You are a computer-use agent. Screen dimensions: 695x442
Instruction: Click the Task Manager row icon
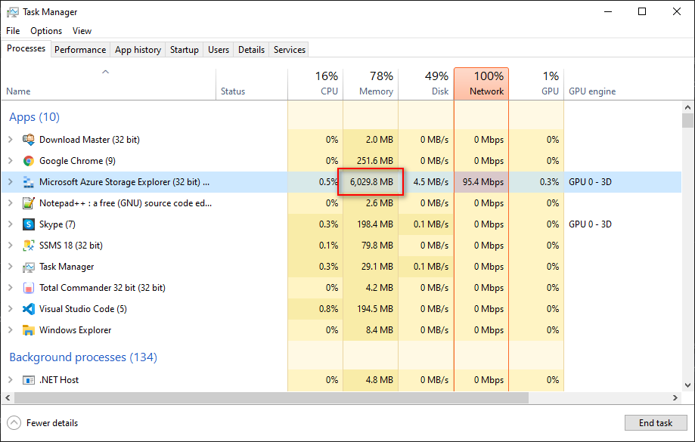pos(29,267)
